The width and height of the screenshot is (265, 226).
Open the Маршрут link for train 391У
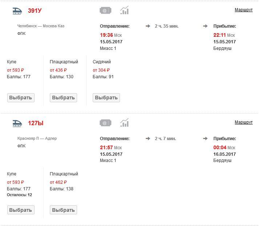pos(244,10)
